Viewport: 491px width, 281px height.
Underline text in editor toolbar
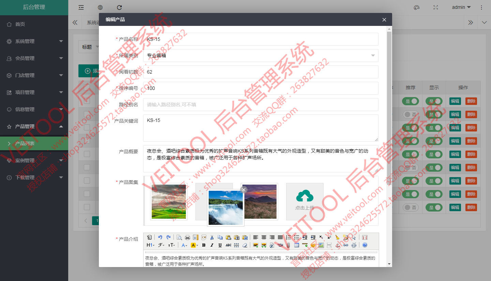click(220, 245)
